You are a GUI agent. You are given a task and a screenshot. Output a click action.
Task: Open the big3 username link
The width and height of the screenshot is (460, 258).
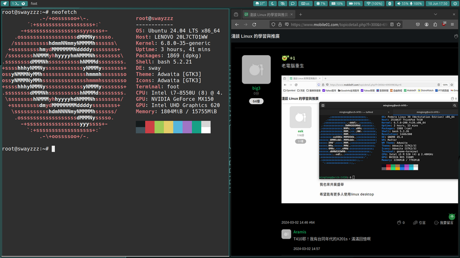[256, 88]
